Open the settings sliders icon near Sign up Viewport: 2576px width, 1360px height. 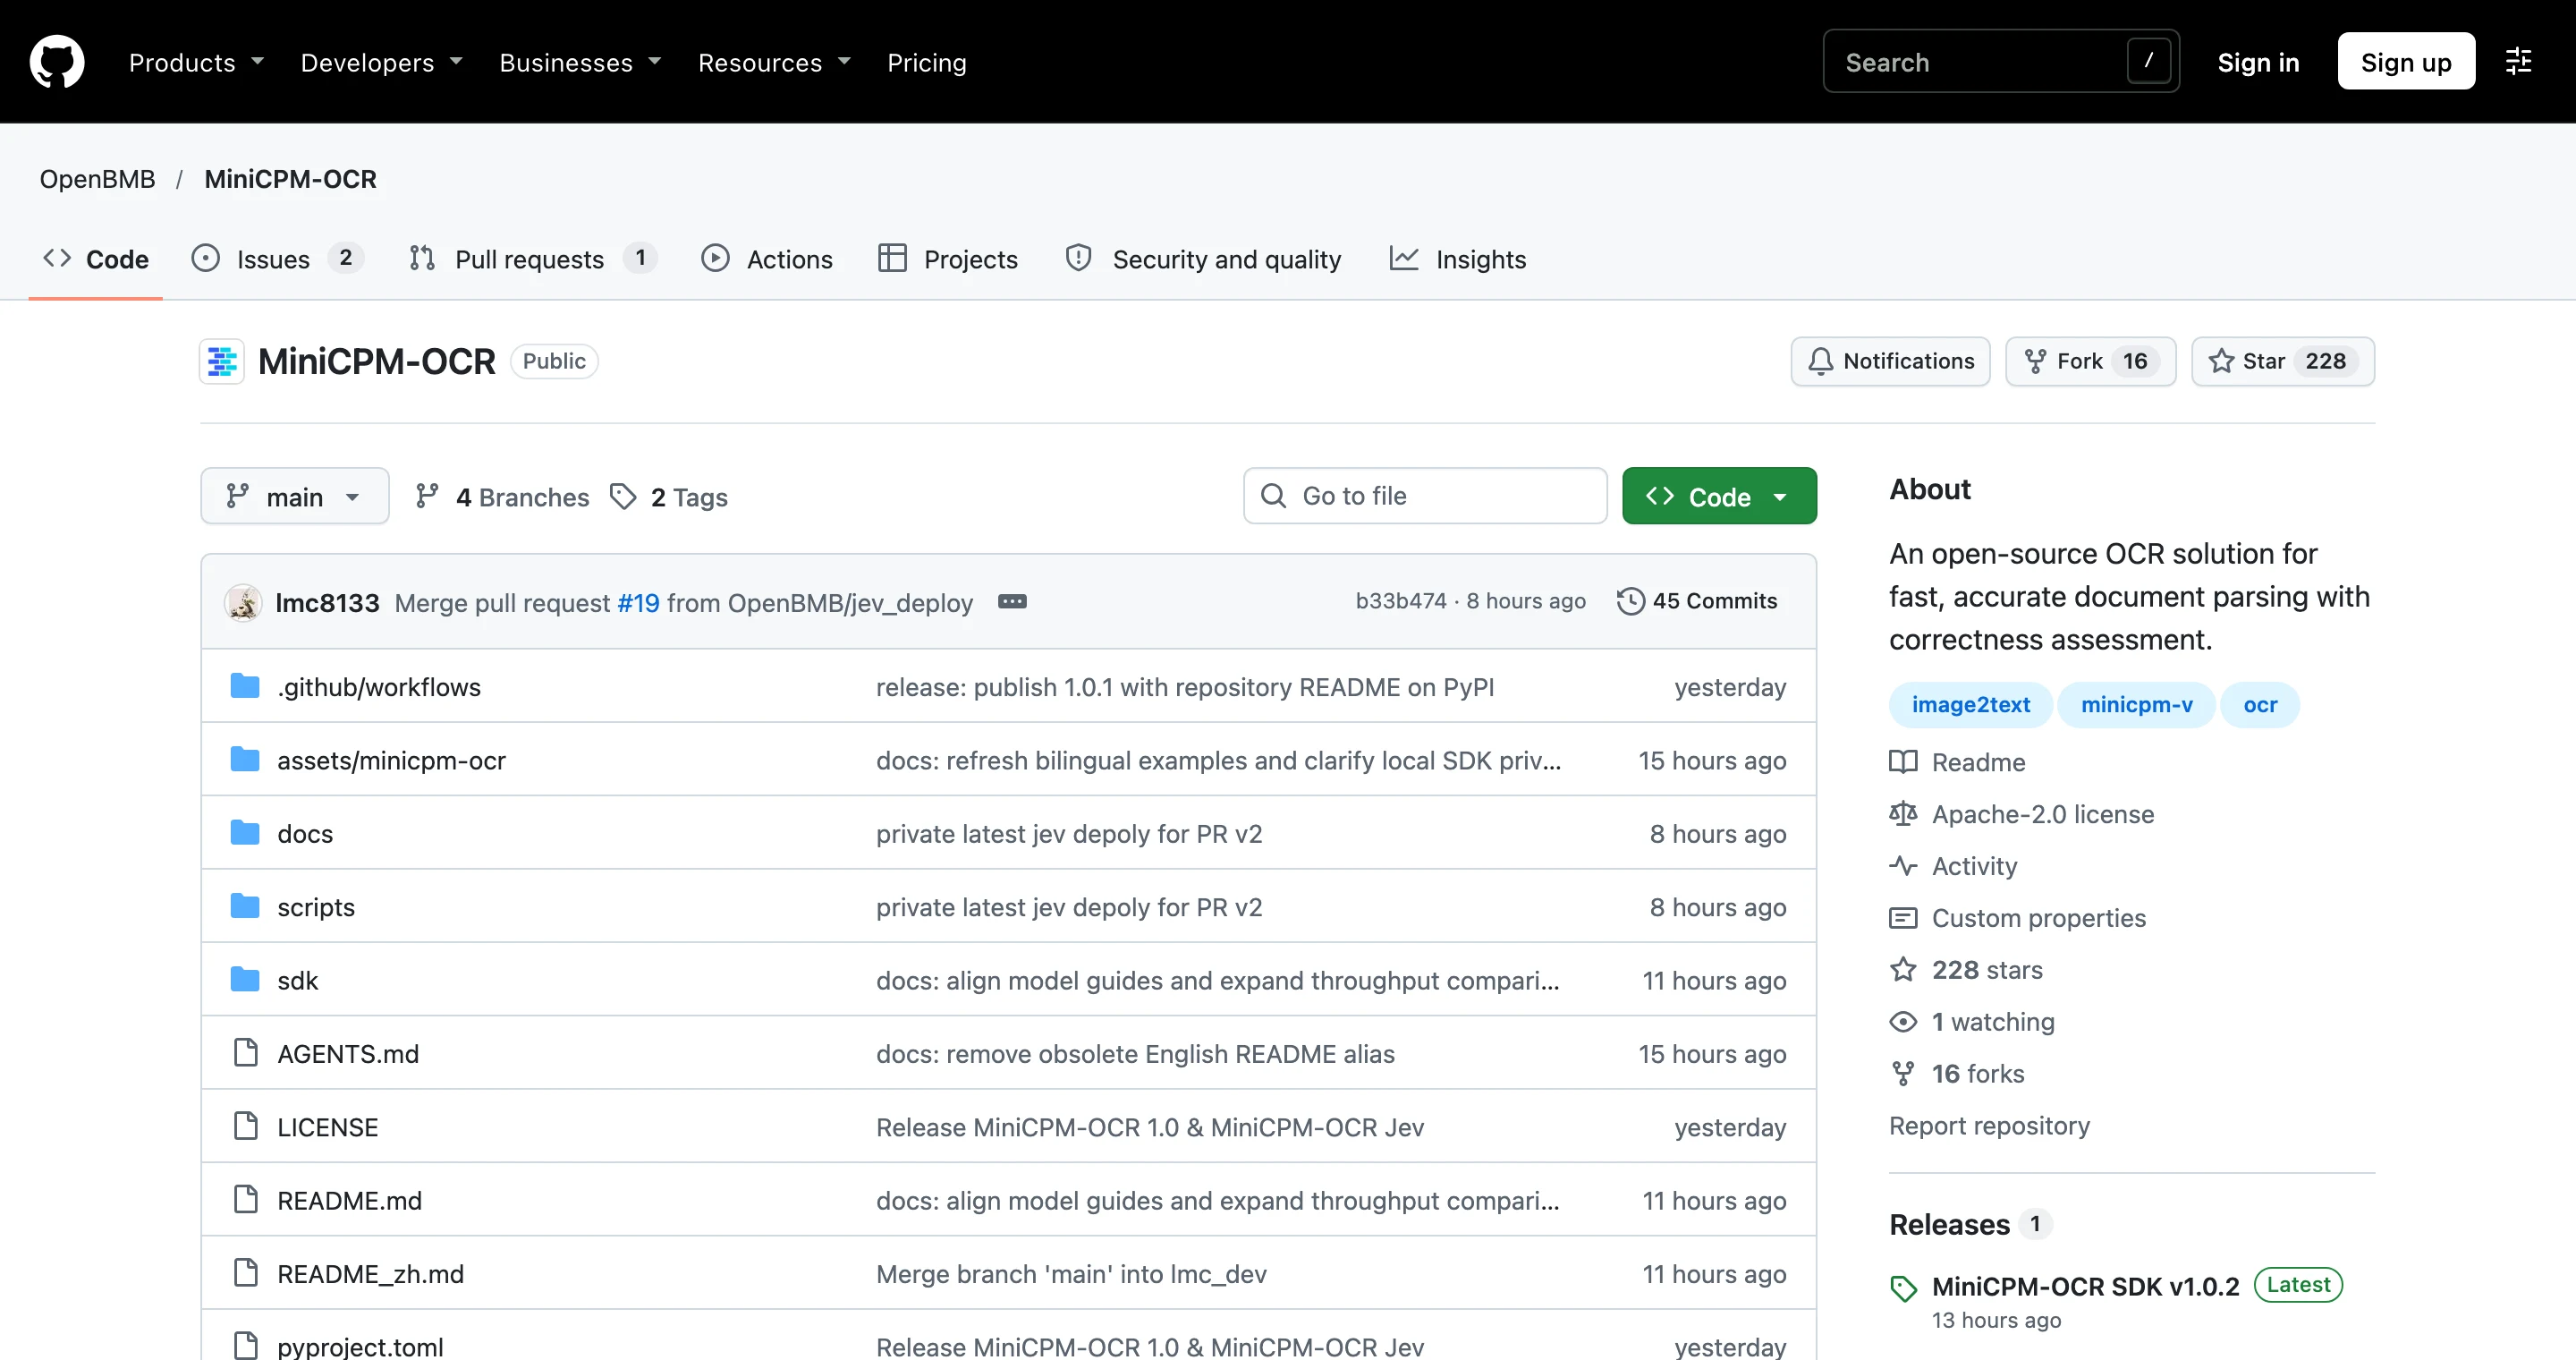pos(2518,62)
